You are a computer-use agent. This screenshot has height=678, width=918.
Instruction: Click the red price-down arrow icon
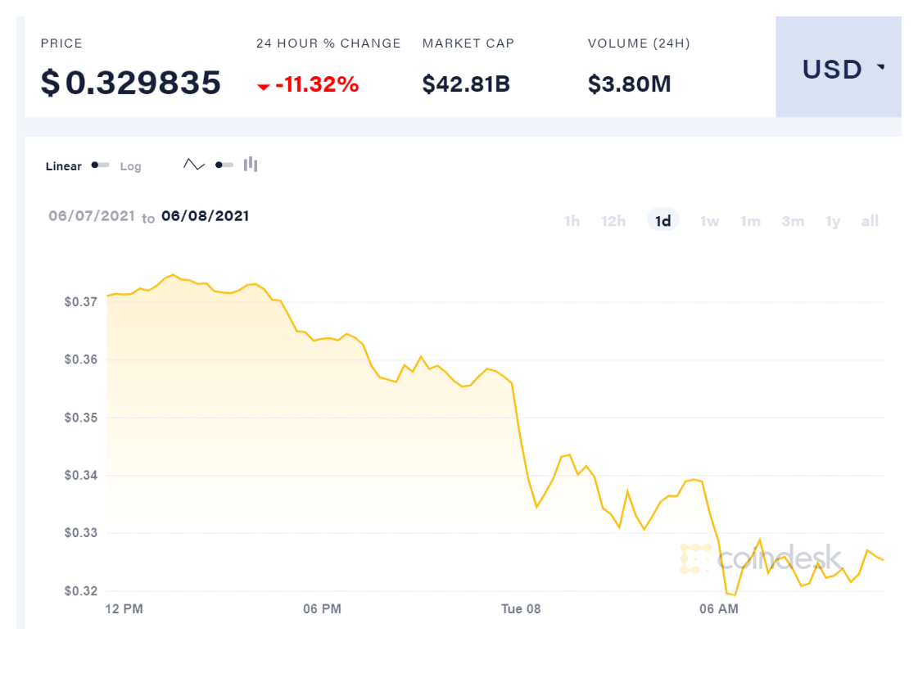[264, 86]
